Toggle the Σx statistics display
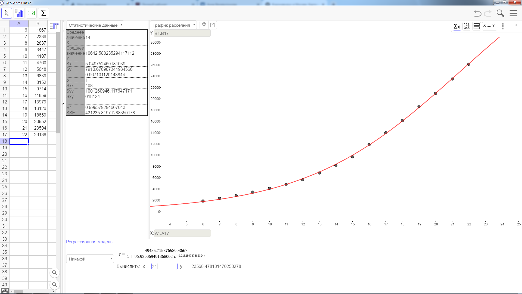The height and width of the screenshot is (294, 522). pos(457,26)
